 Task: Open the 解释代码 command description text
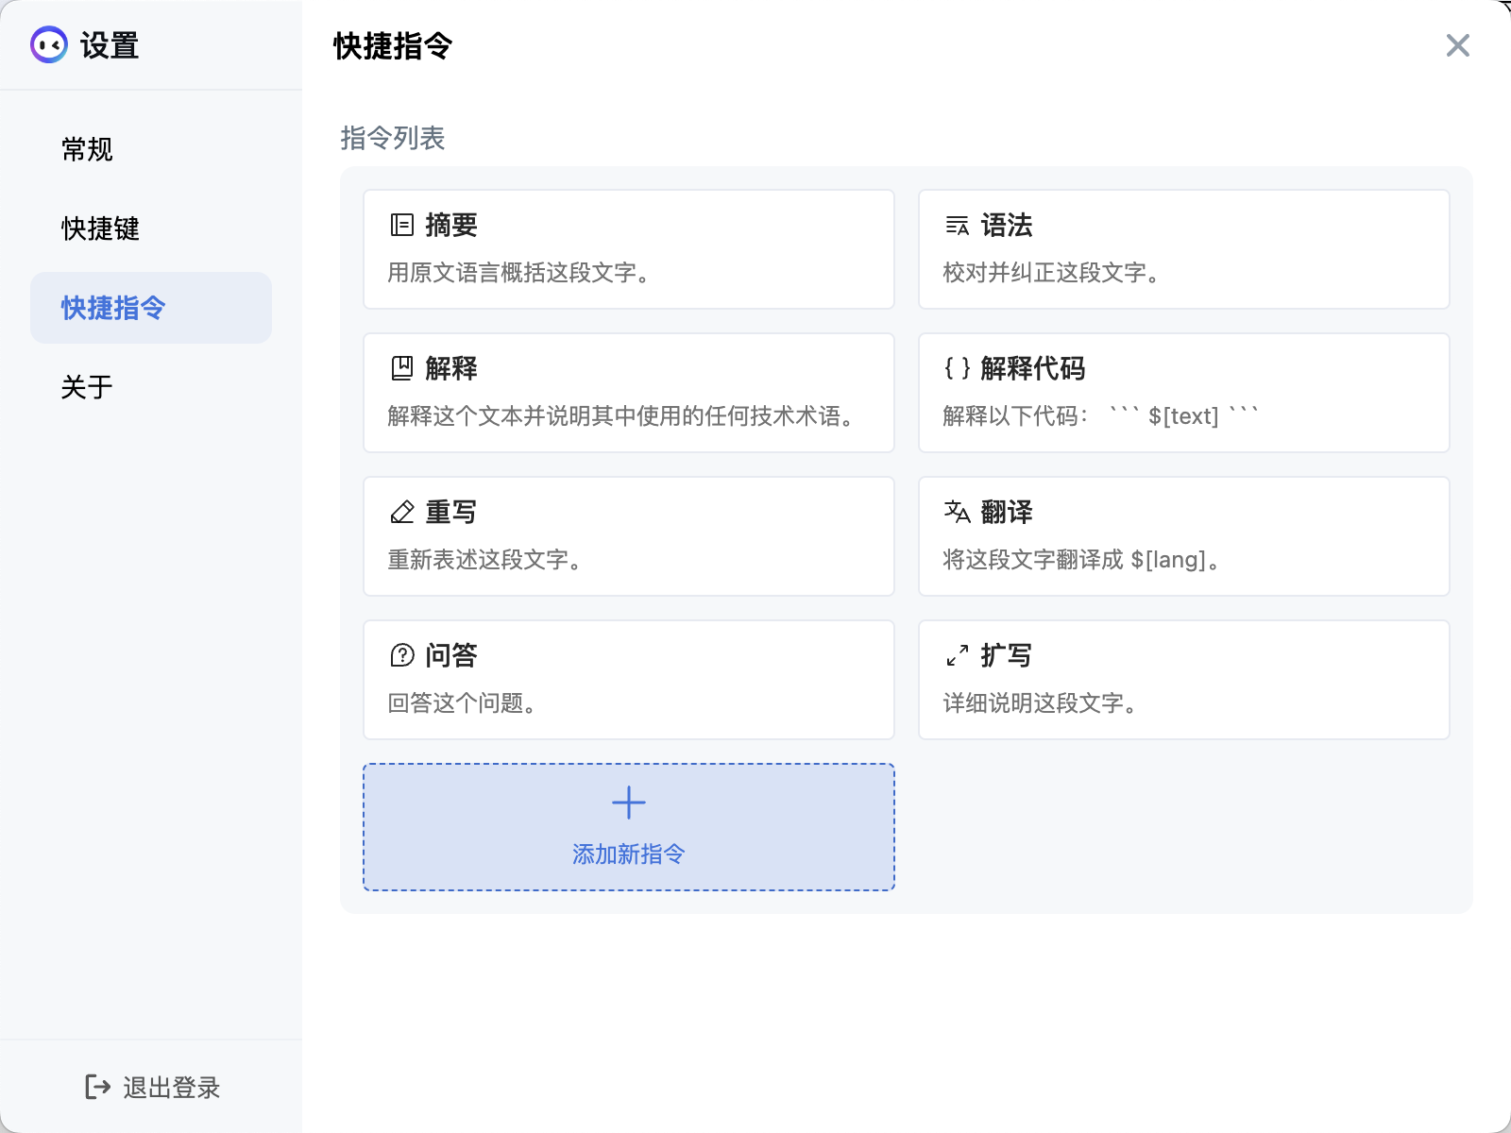point(1100,416)
